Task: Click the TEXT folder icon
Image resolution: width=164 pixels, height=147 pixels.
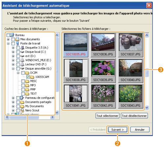Action: click(x=27, y=94)
